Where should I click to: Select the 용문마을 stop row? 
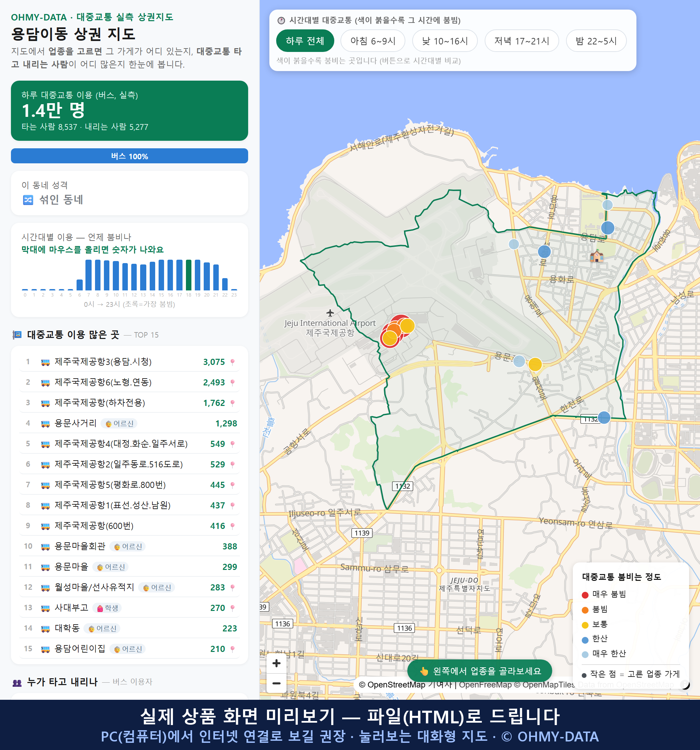coord(130,567)
